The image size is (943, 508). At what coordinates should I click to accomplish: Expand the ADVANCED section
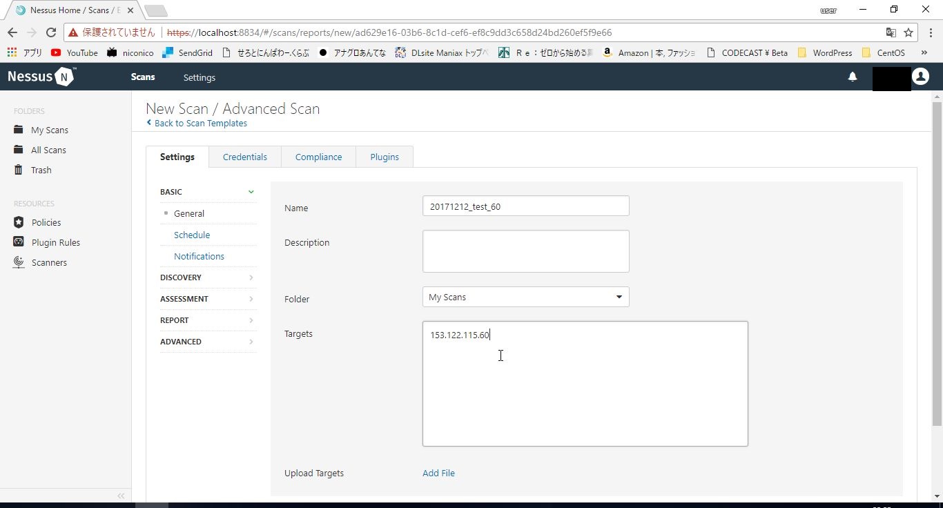click(208, 342)
